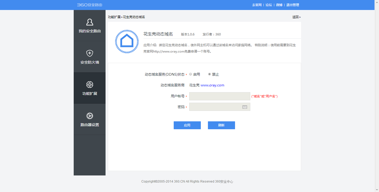Image resolution: width=379 pixels, height=192 pixels.
Task: Open 安全防火墙 sidebar menu label
Action: (90, 63)
